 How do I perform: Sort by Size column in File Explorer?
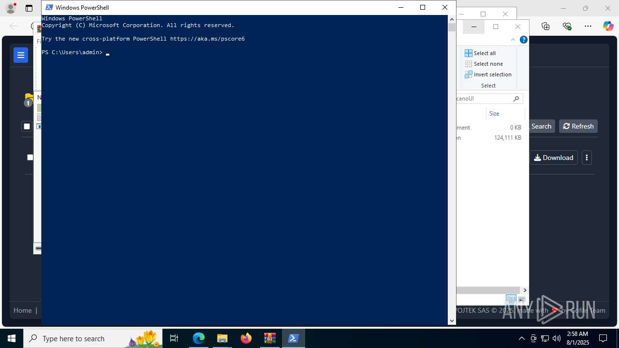494,114
